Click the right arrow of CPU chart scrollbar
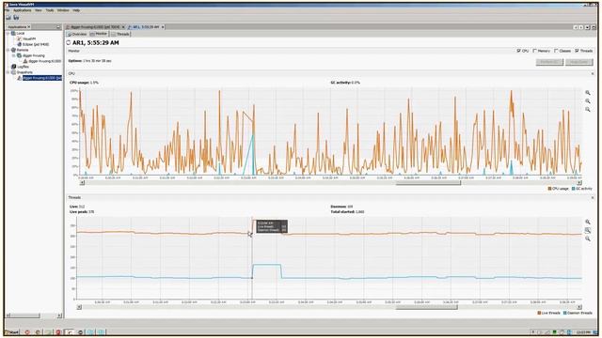Viewport: 602px width, 338px height. (x=579, y=183)
